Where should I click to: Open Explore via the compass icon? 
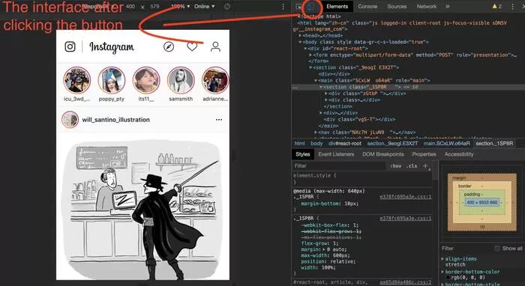pos(169,46)
